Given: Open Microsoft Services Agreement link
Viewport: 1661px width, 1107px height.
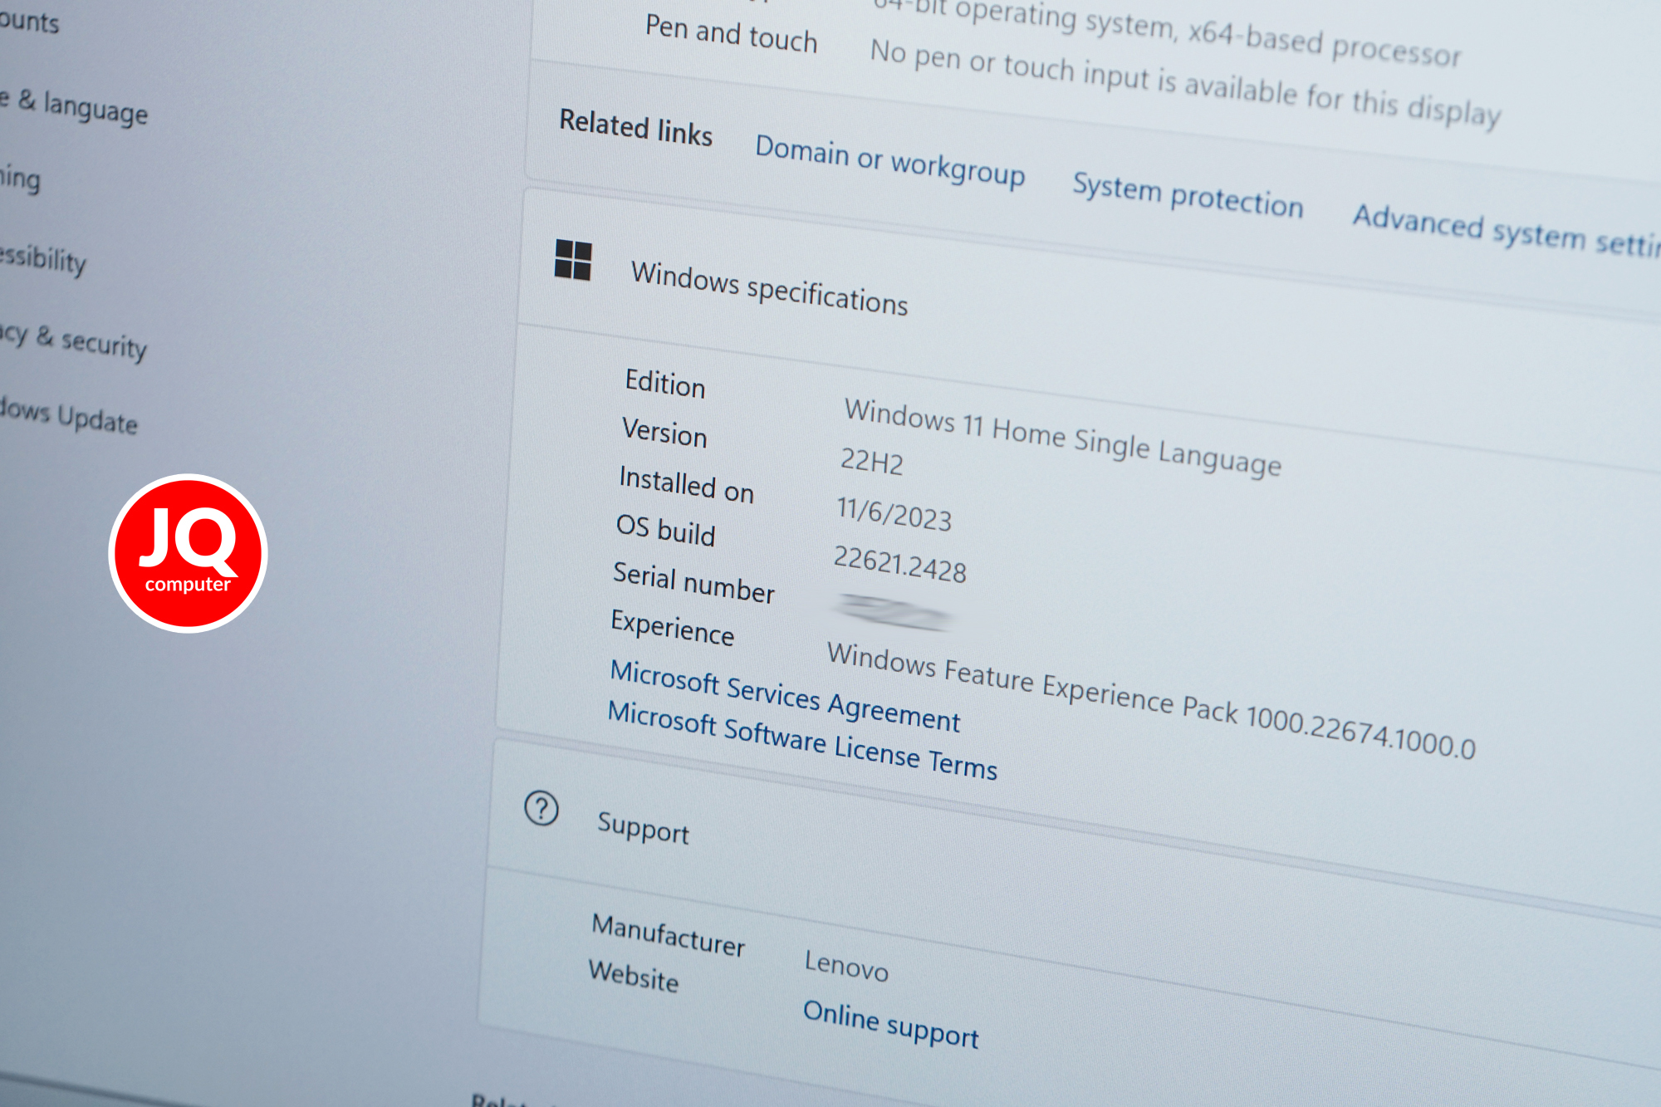Looking at the screenshot, I should tap(785, 695).
